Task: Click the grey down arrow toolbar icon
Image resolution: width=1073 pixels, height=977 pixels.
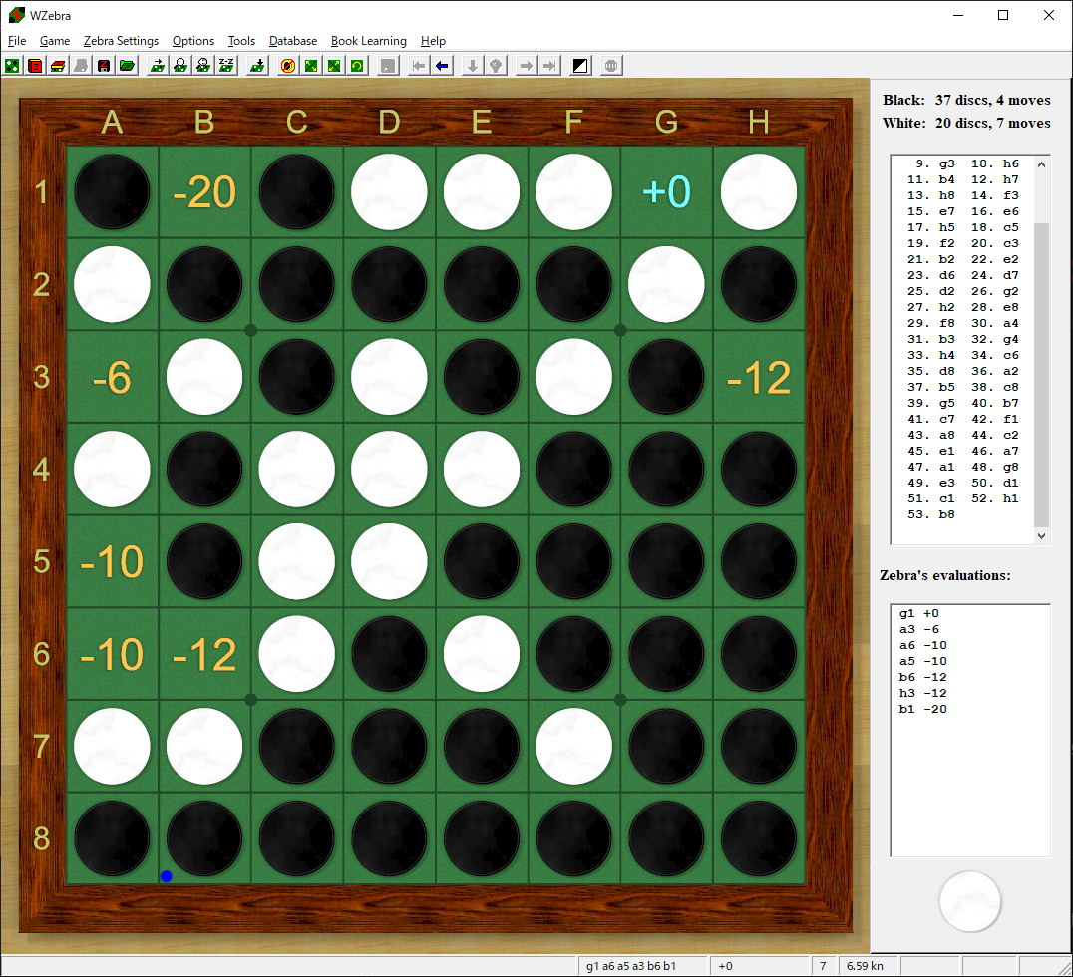Action: [x=472, y=66]
